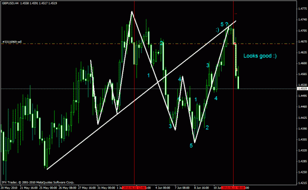Image resolution: width=308 pixels, height=190 pixels.
Task: Click the "20 May 2010" time label
Action: pyautogui.click(x=9, y=188)
